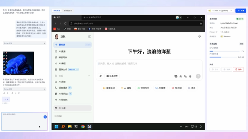
Task: Click the camera capture icon in input box
Action: [176, 76]
